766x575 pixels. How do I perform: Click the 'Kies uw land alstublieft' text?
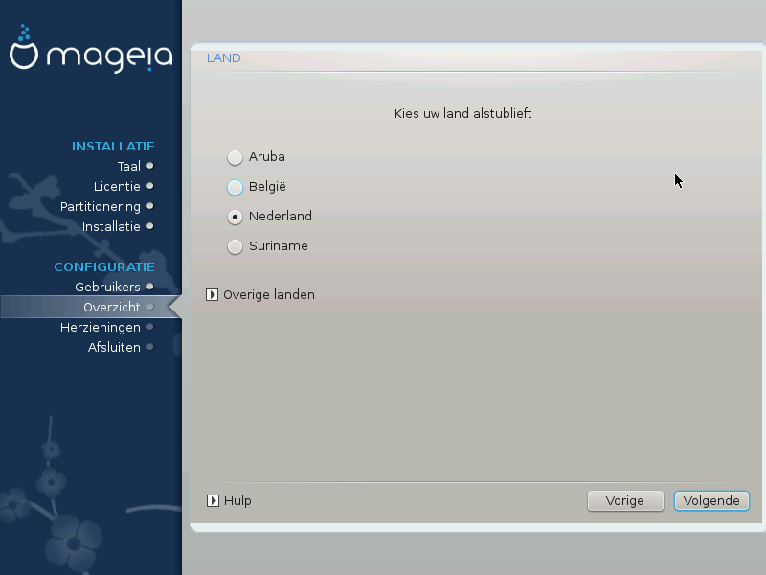[463, 113]
